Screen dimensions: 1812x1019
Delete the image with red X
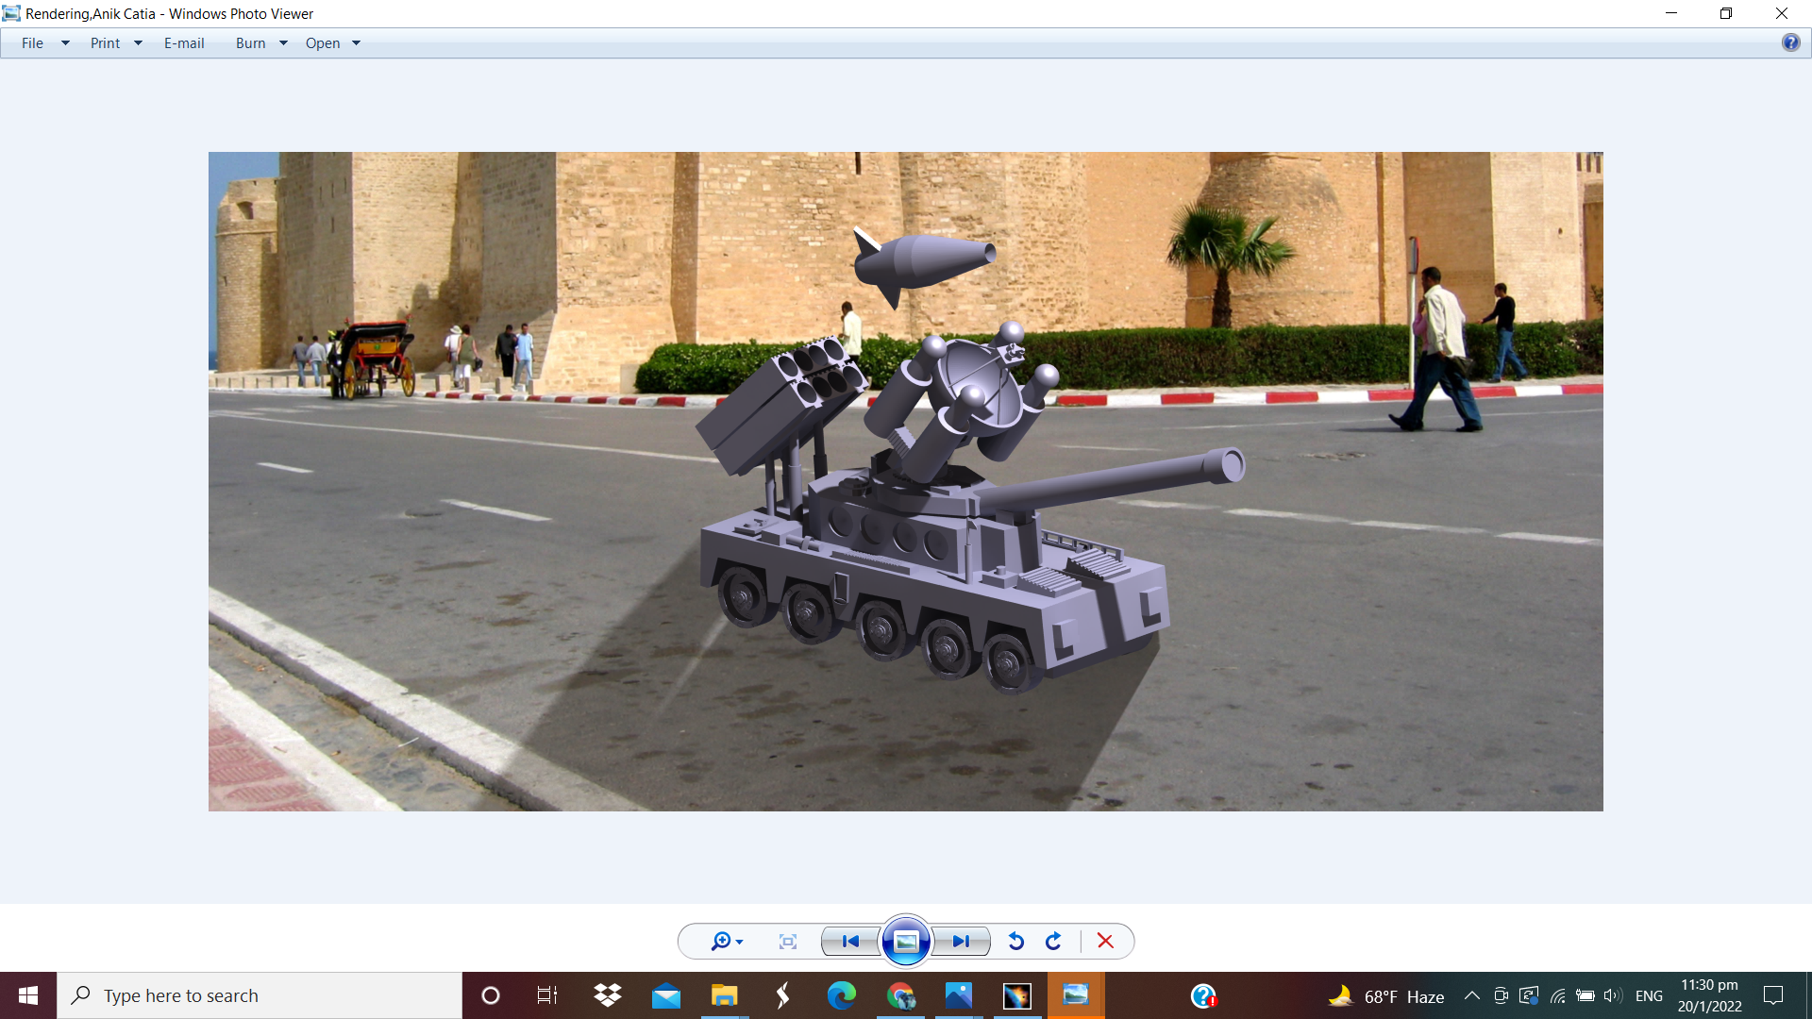1105,942
